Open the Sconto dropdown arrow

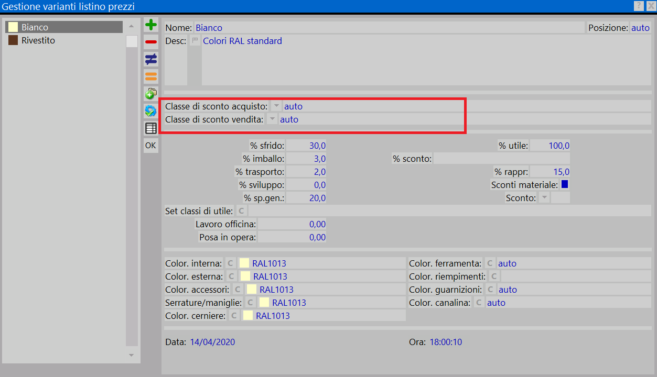pyautogui.click(x=544, y=197)
